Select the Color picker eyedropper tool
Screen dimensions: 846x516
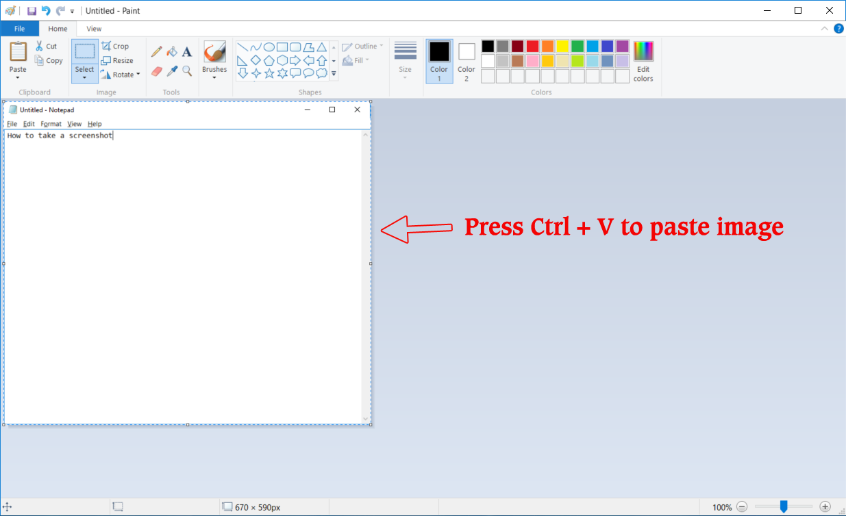click(172, 71)
